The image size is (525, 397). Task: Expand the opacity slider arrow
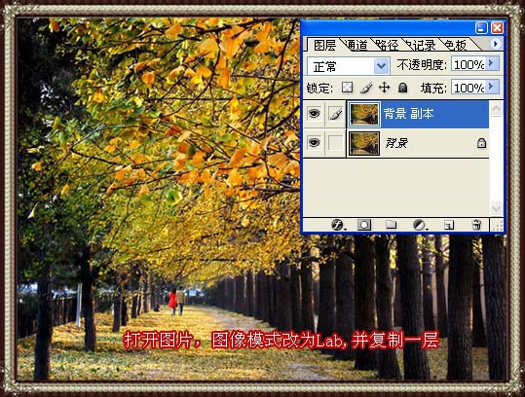point(492,63)
